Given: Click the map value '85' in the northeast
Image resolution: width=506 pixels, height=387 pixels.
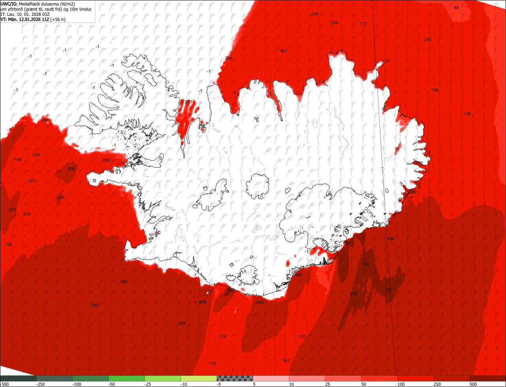Looking at the screenshot, I should tap(456, 8).
